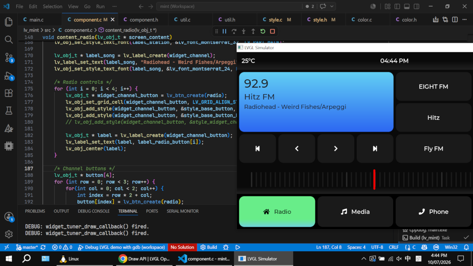Select the Phone tab in simulator
This screenshot has height=266, width=473.
[x=433, y=212]
